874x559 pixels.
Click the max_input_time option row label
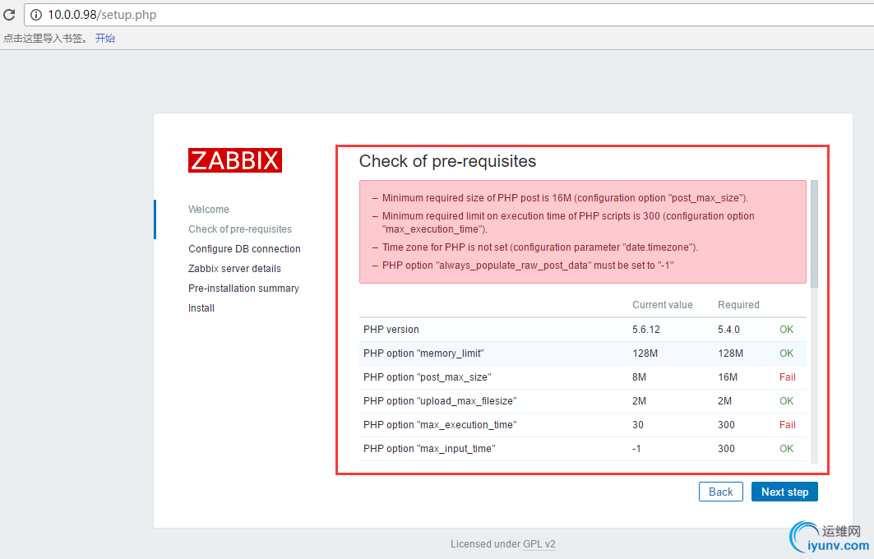[429, 449]
